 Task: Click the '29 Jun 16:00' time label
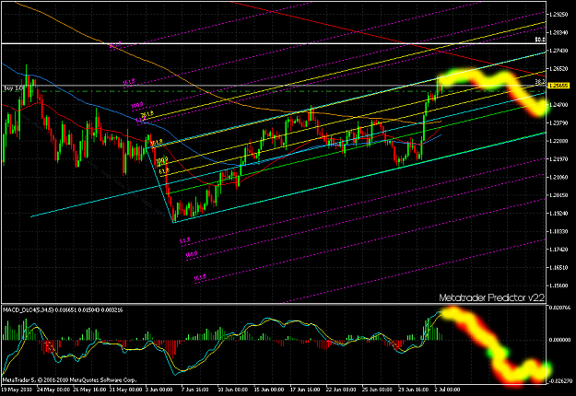[413, 390]
